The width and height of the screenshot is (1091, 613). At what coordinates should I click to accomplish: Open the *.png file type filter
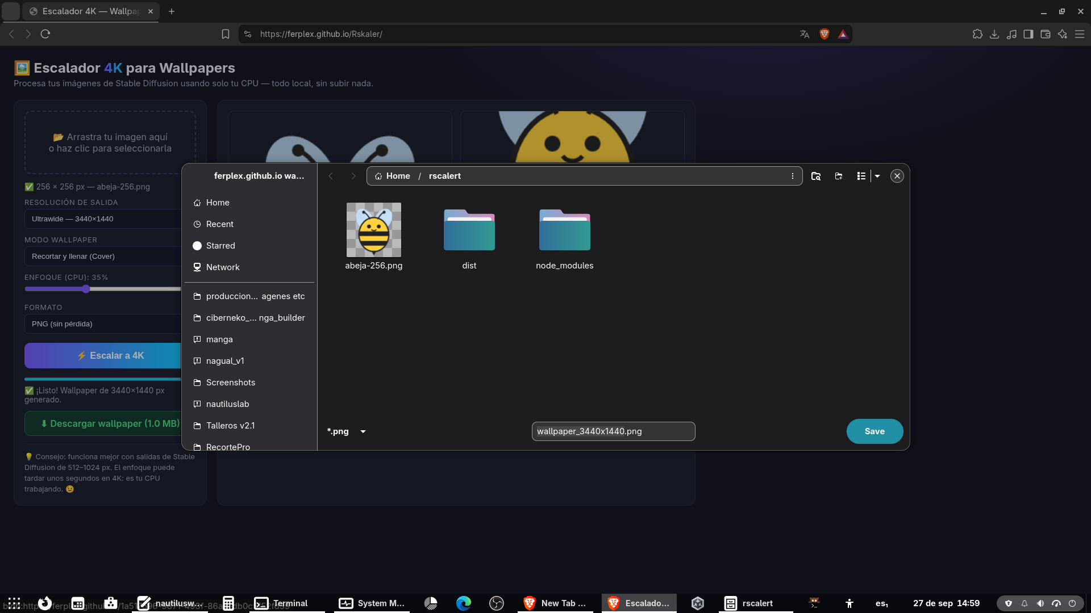[347, 431]
